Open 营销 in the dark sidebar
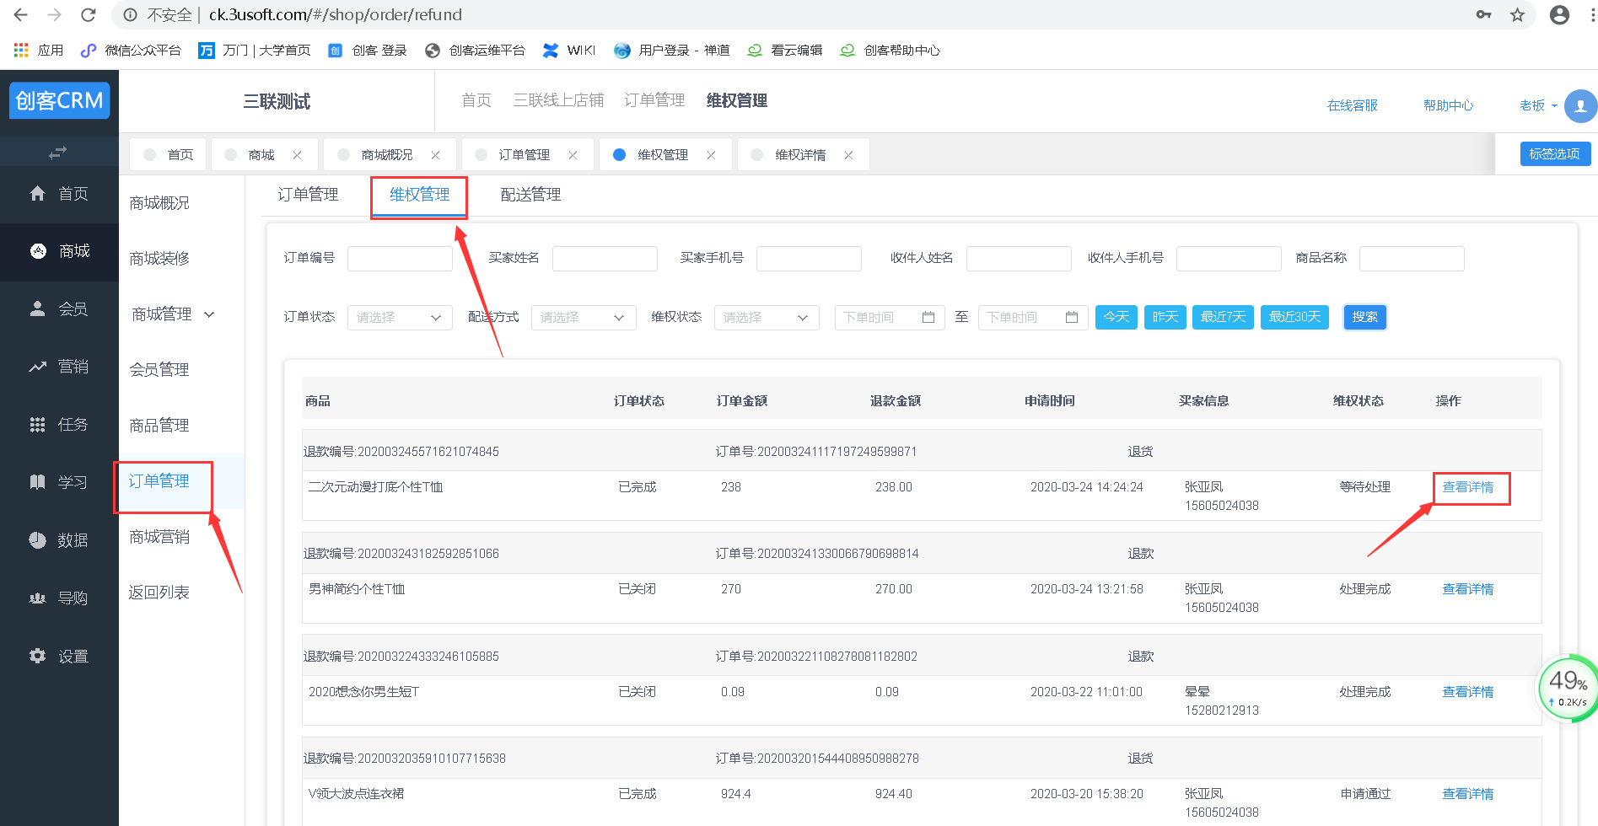 pos(59,367)
